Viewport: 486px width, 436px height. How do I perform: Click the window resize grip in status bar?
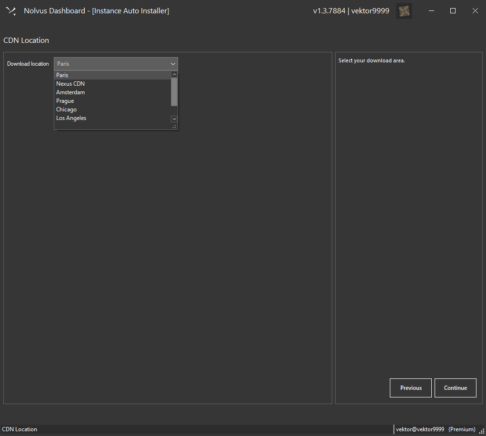pos(482,431)
